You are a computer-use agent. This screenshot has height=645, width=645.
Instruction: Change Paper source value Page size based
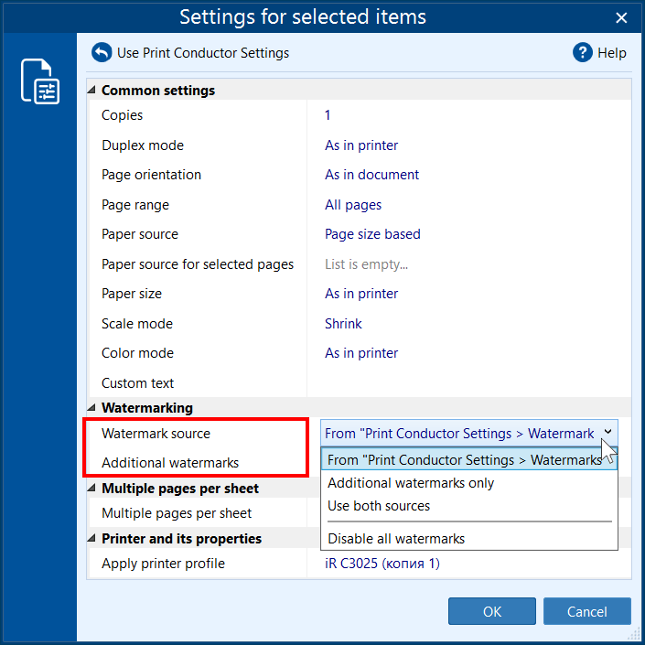pyautogui.click(x=372, y=234)
